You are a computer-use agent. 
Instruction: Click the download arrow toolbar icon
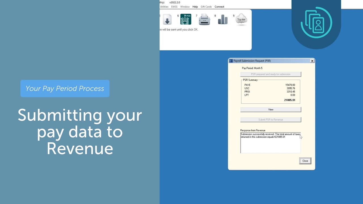click(167, 20)
